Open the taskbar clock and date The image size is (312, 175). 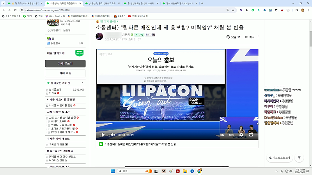(300, 171)
